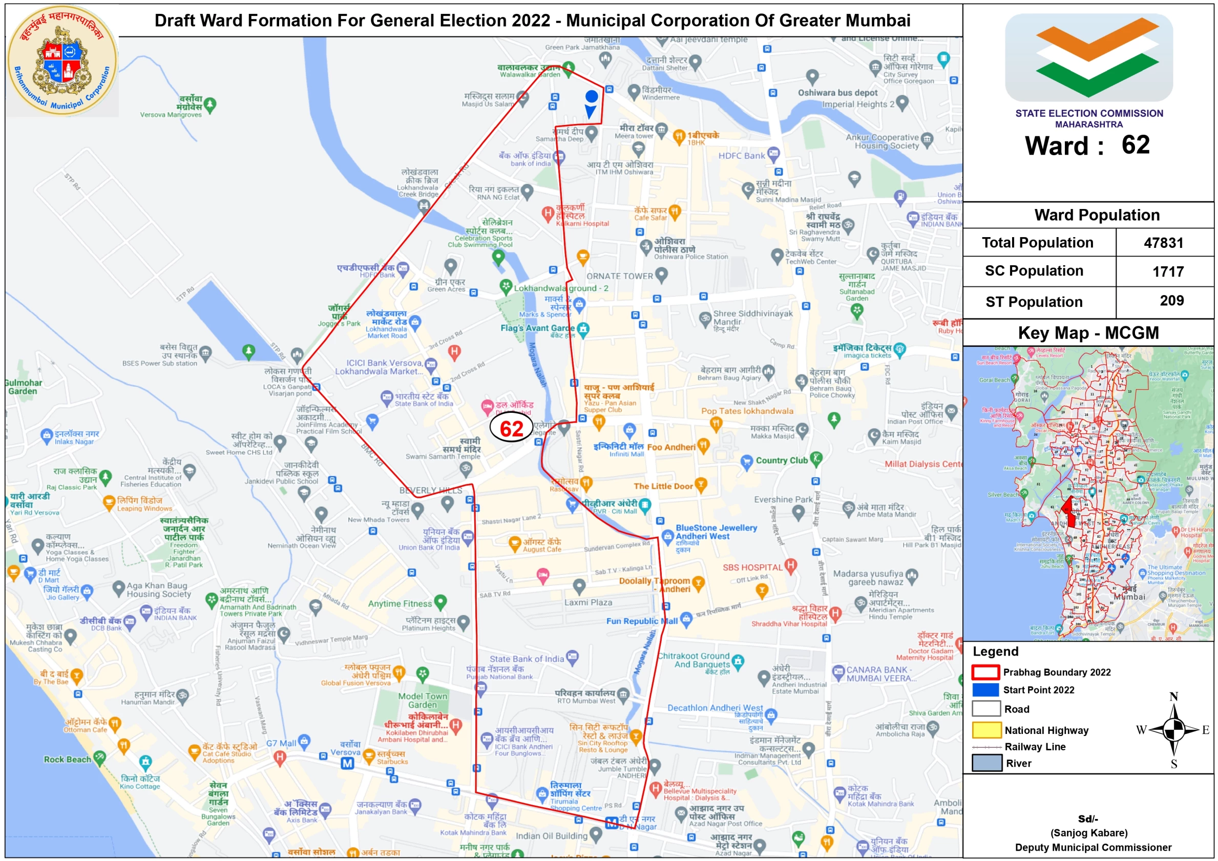The width and height of the screenshot is (1218, 861).
Task: Click the Country Club green pin
Action: (x=816, y=458)
